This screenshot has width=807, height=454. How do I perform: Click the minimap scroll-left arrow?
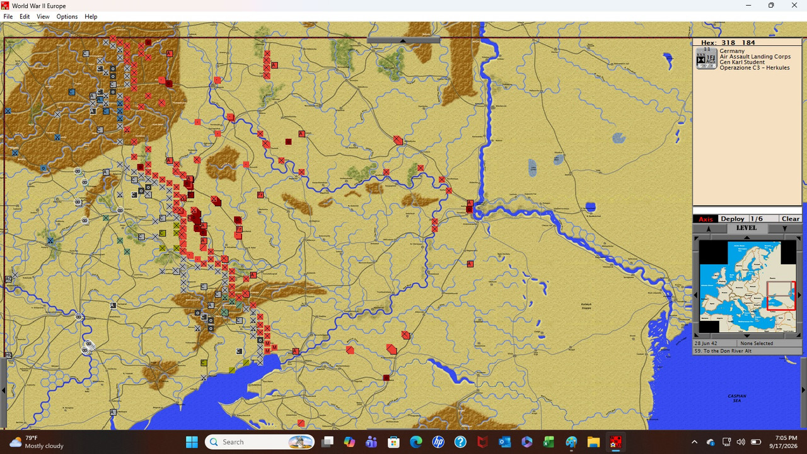coord(695,294)
